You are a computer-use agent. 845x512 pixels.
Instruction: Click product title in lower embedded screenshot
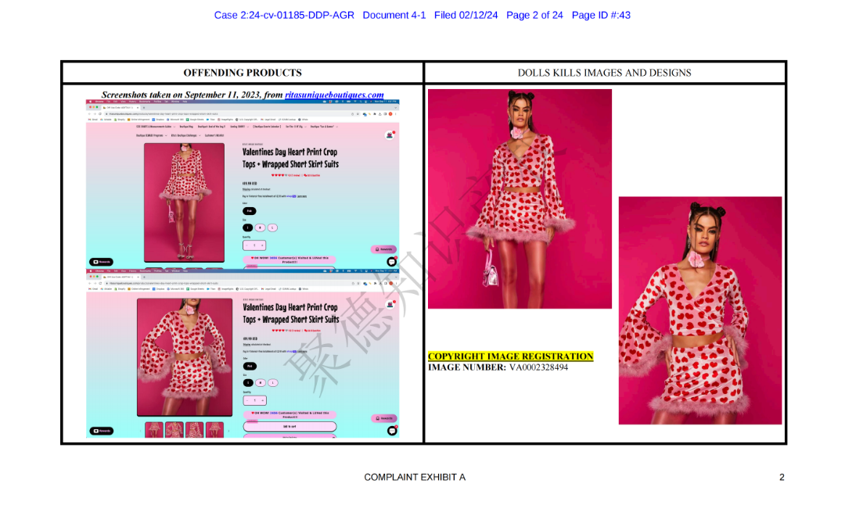click(290, 313)
